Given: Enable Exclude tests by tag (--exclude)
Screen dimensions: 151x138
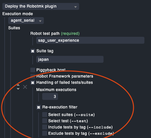Looking at the screenshot, I should (x=45, y=133).
